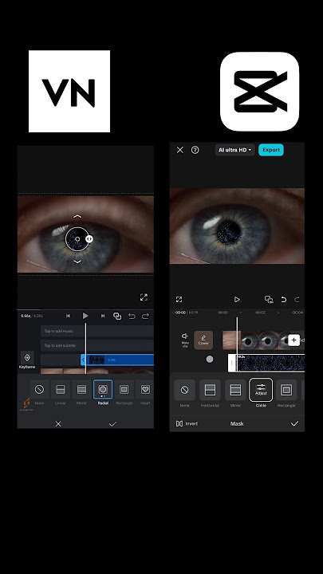
Task: Redo the action in VN
Action: pyautogui.click(x=145, y=316)
